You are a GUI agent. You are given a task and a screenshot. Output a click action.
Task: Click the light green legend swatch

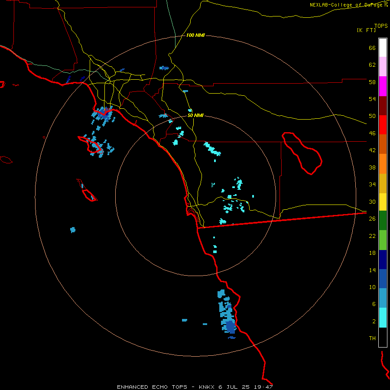coord(383,240)
